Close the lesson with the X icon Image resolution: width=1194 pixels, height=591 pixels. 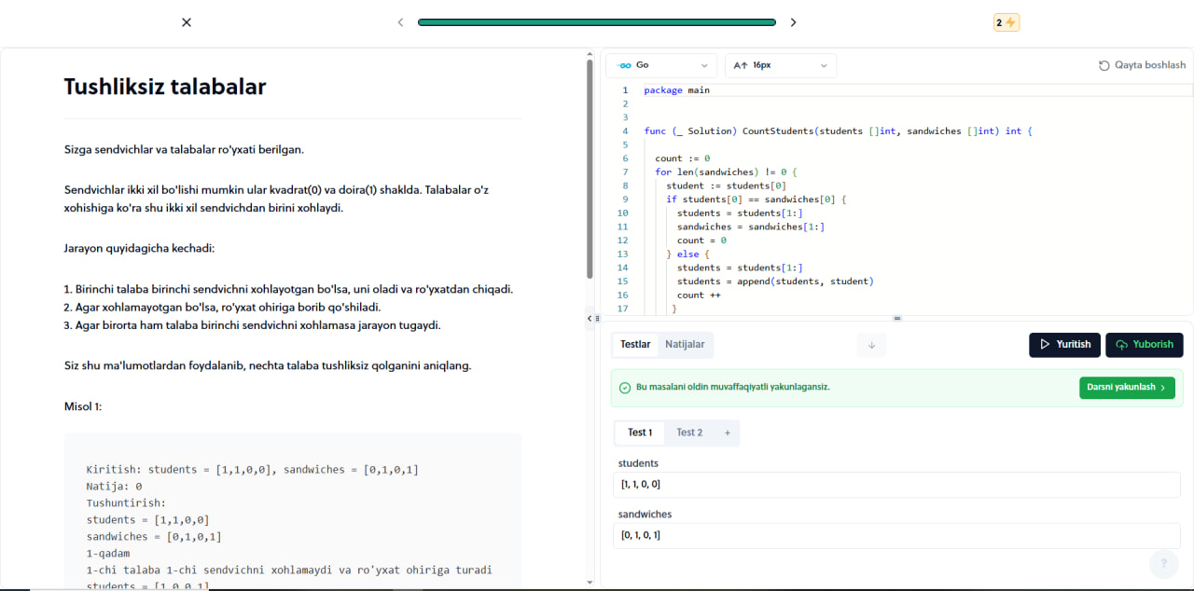coord(187,22)
